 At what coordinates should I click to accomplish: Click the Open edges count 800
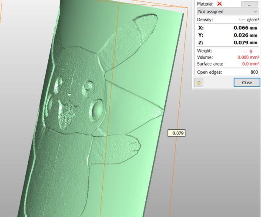254,72
